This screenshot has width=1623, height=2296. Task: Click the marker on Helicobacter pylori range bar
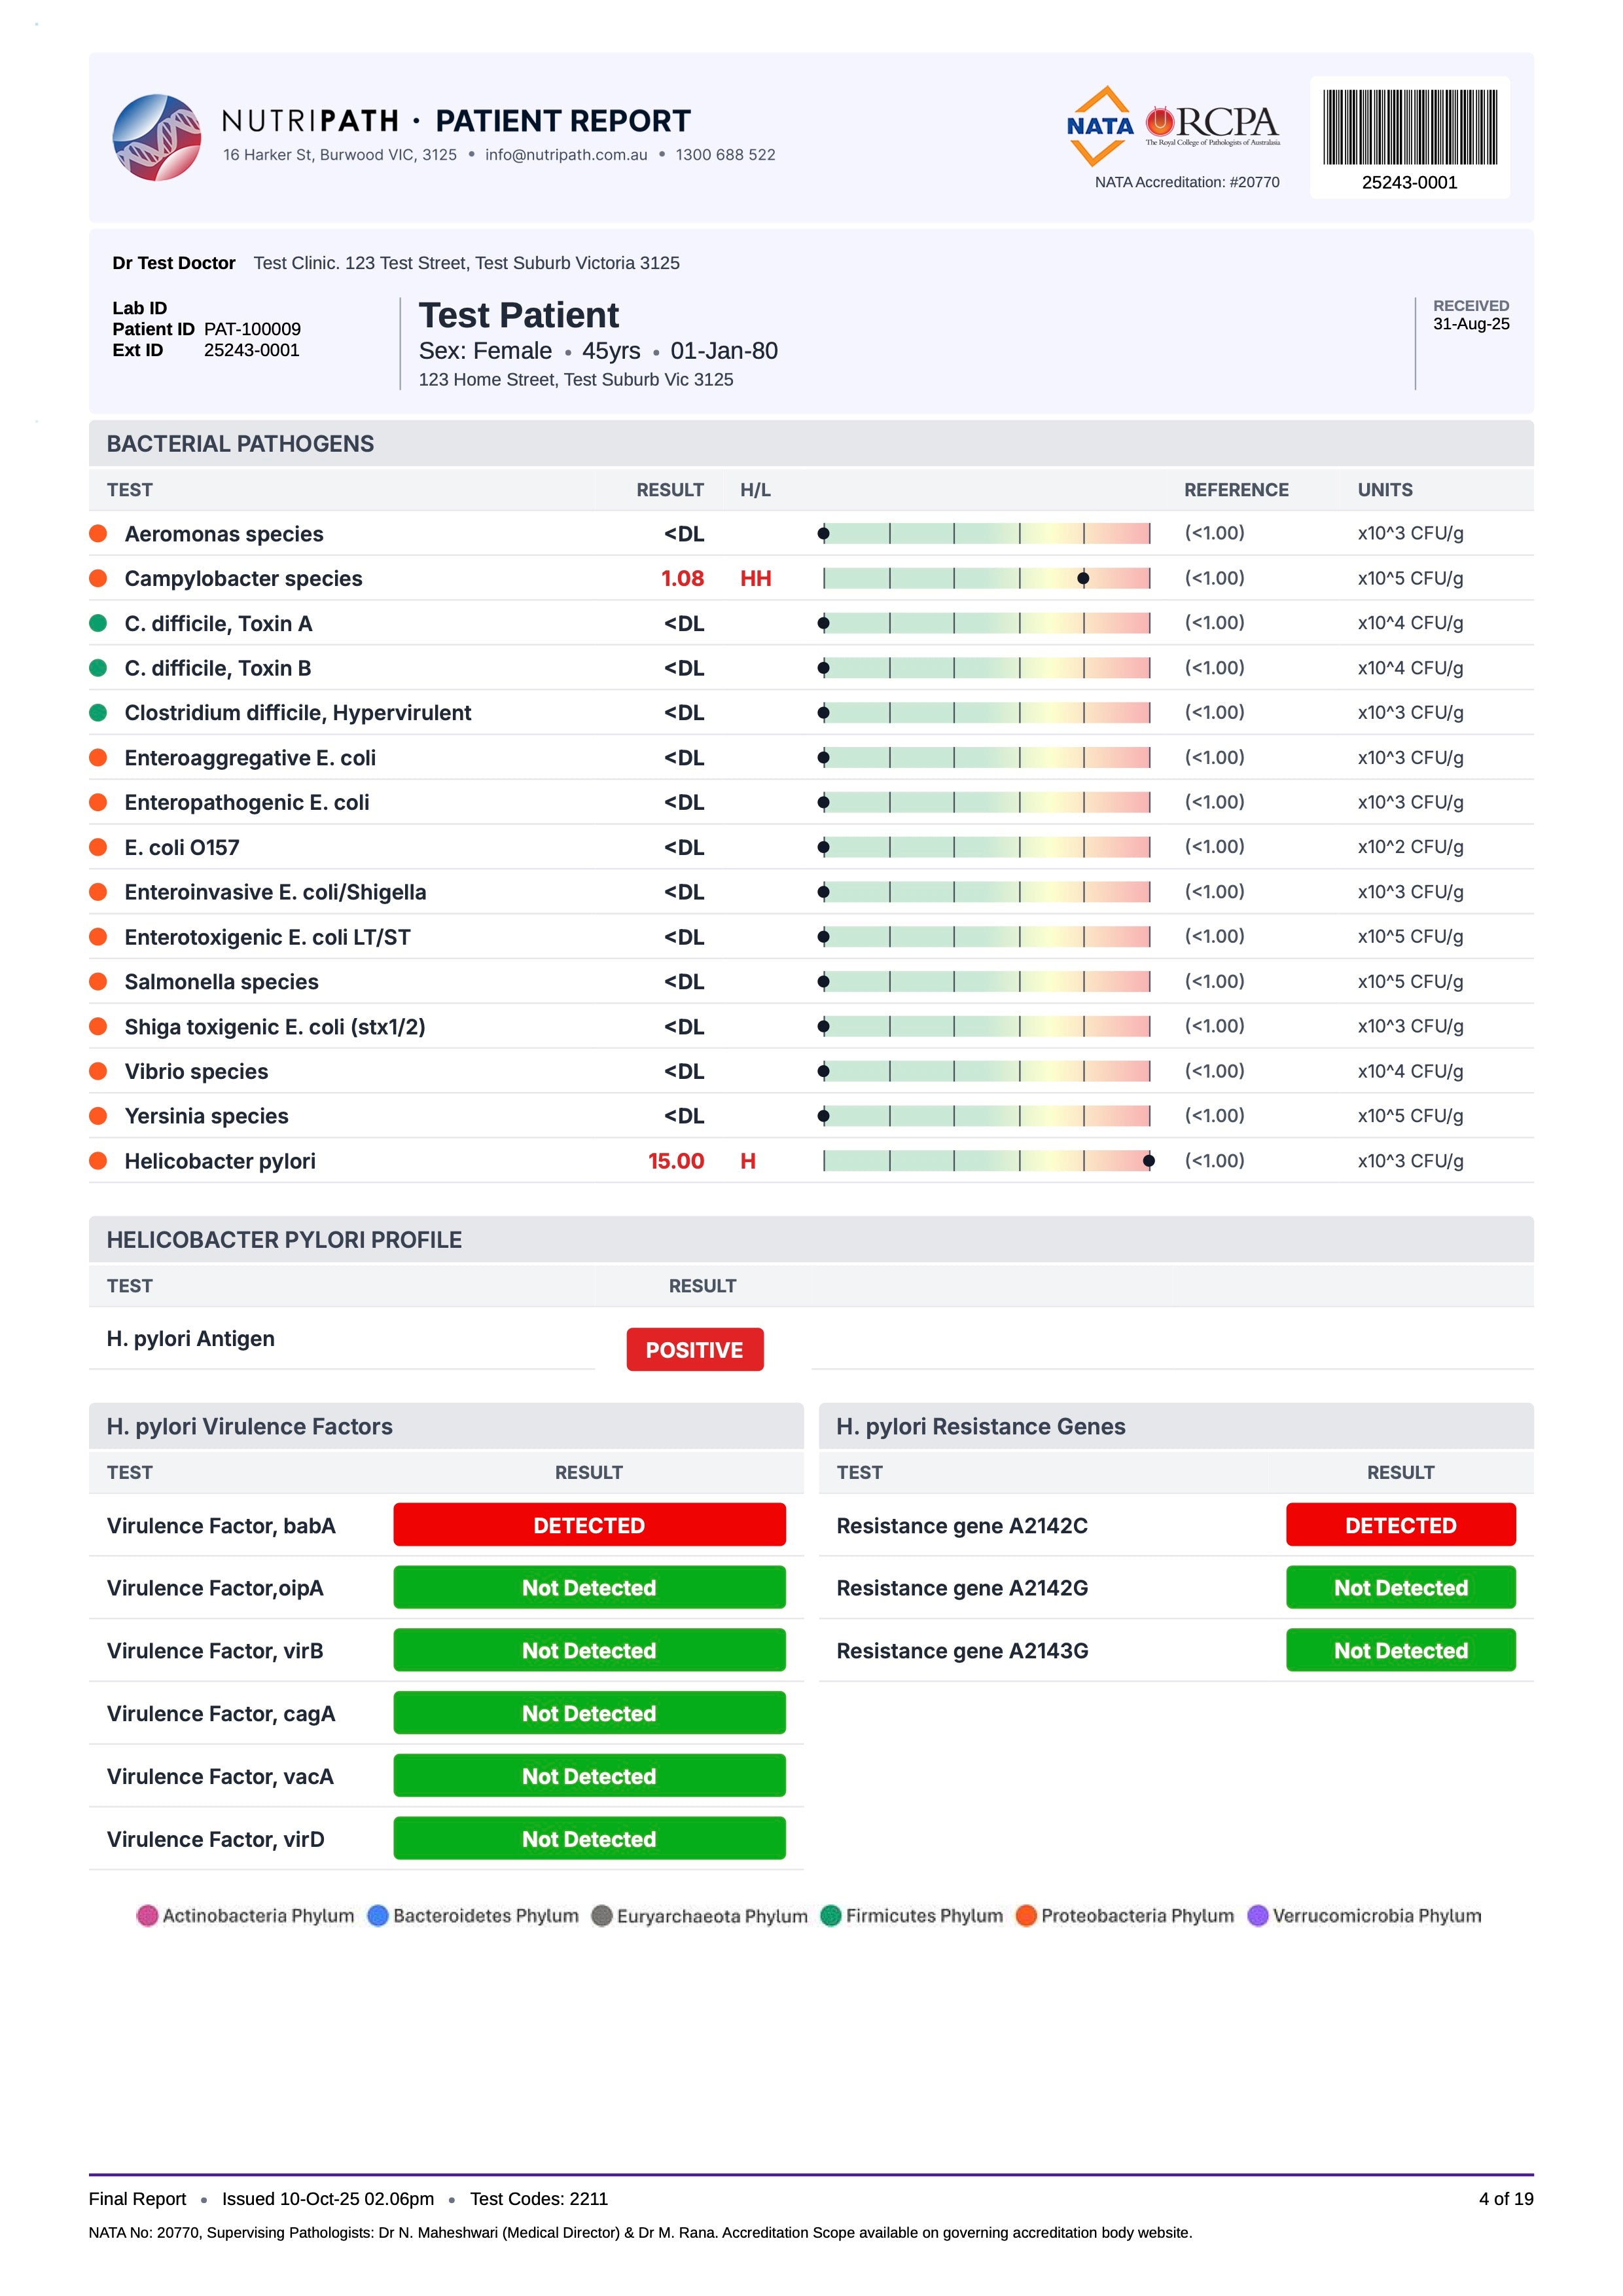click(1149, 1161)
